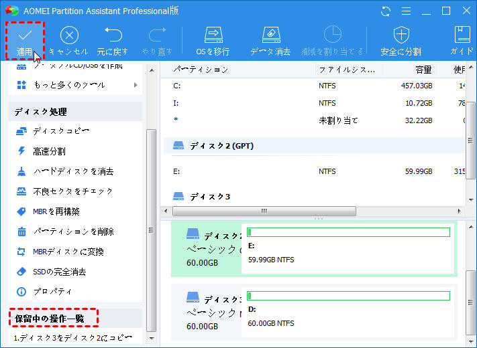
Task: Select パーティションを削除 (Delete Partitions)
Action: (75, 232)
